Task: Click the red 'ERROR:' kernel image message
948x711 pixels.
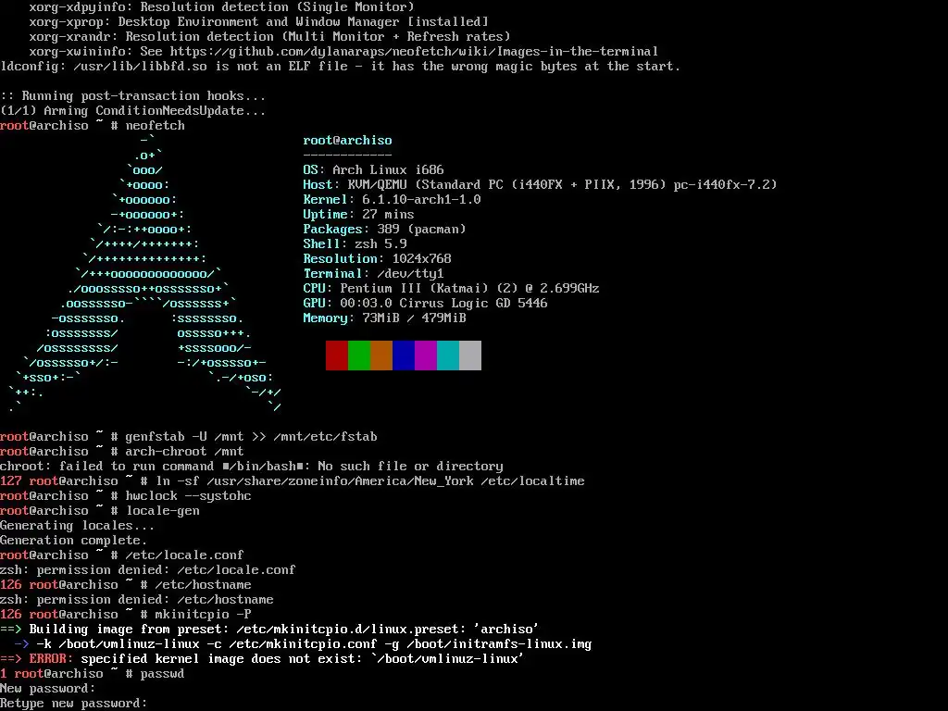Action: click(262, 658)
